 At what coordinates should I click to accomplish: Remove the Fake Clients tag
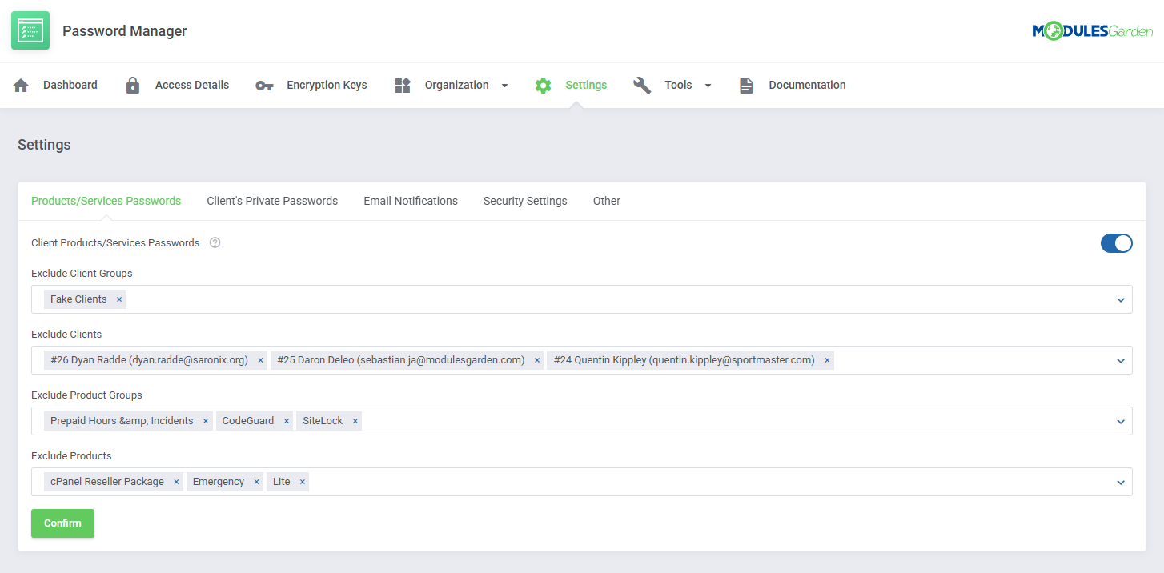click(x=119, y=299)
